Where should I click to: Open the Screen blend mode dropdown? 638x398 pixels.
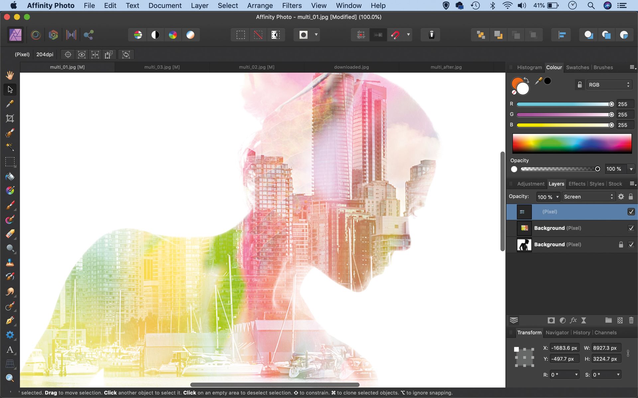588,197
